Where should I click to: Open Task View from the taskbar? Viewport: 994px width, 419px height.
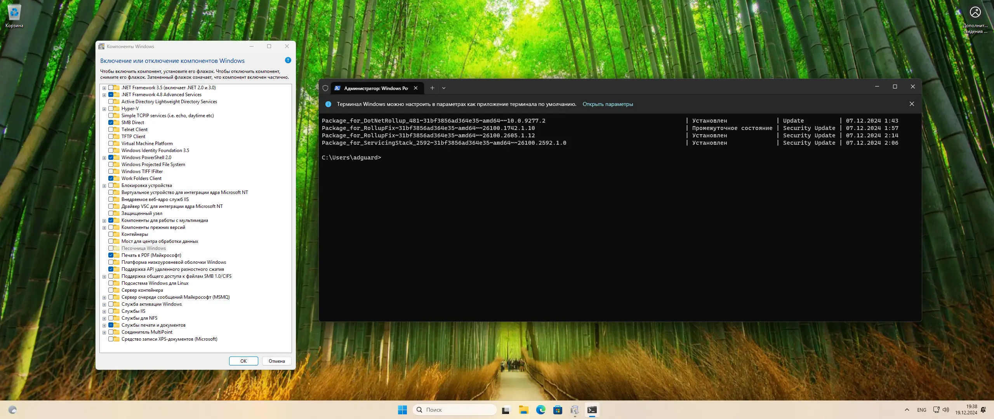[506, 410]
